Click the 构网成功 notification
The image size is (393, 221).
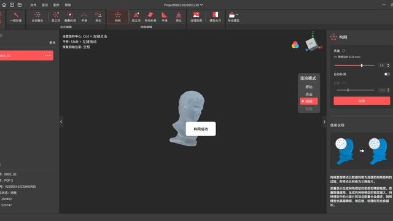tap(201, 129)
